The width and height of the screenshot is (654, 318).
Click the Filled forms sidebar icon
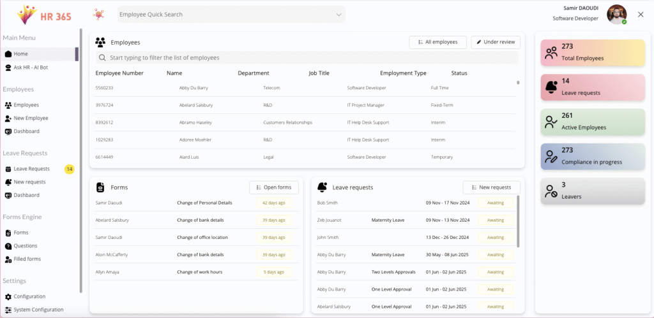[x=8, y=259]
